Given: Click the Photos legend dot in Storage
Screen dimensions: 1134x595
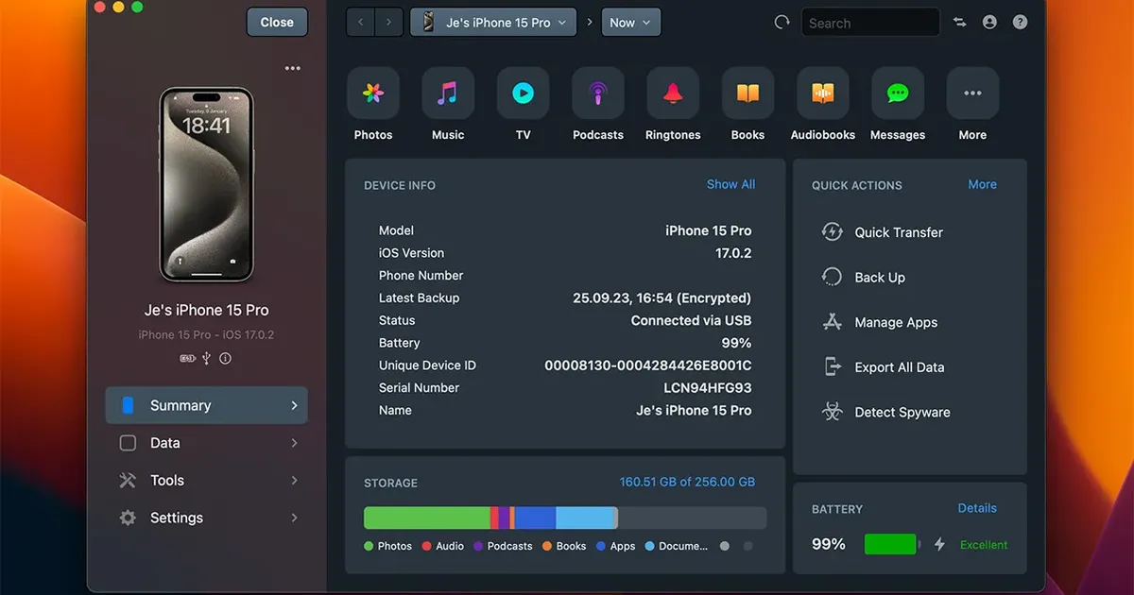Looking at the screenshot, I should 369,546.
